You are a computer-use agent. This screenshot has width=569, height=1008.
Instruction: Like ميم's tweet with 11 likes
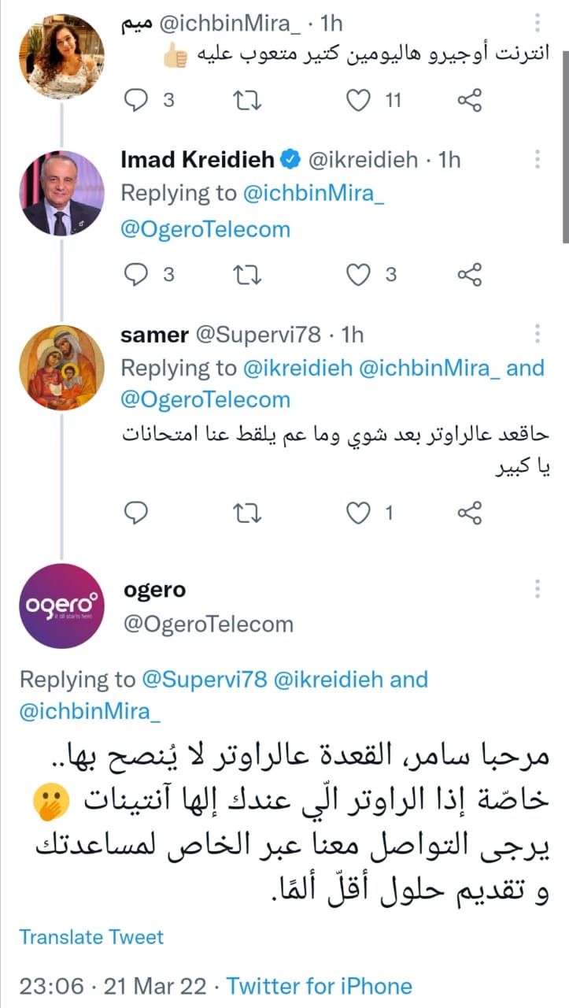359,100
